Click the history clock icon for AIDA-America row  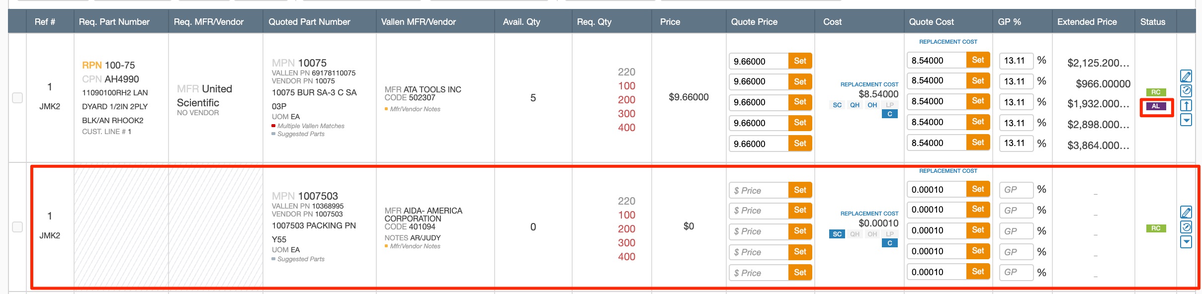click(1186, 227)
